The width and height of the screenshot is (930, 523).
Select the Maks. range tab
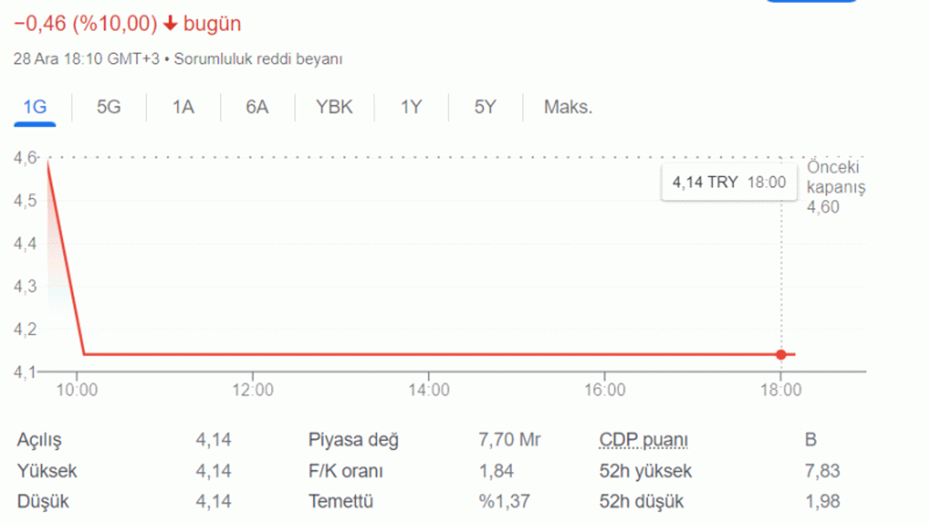(x=568, y=108)
